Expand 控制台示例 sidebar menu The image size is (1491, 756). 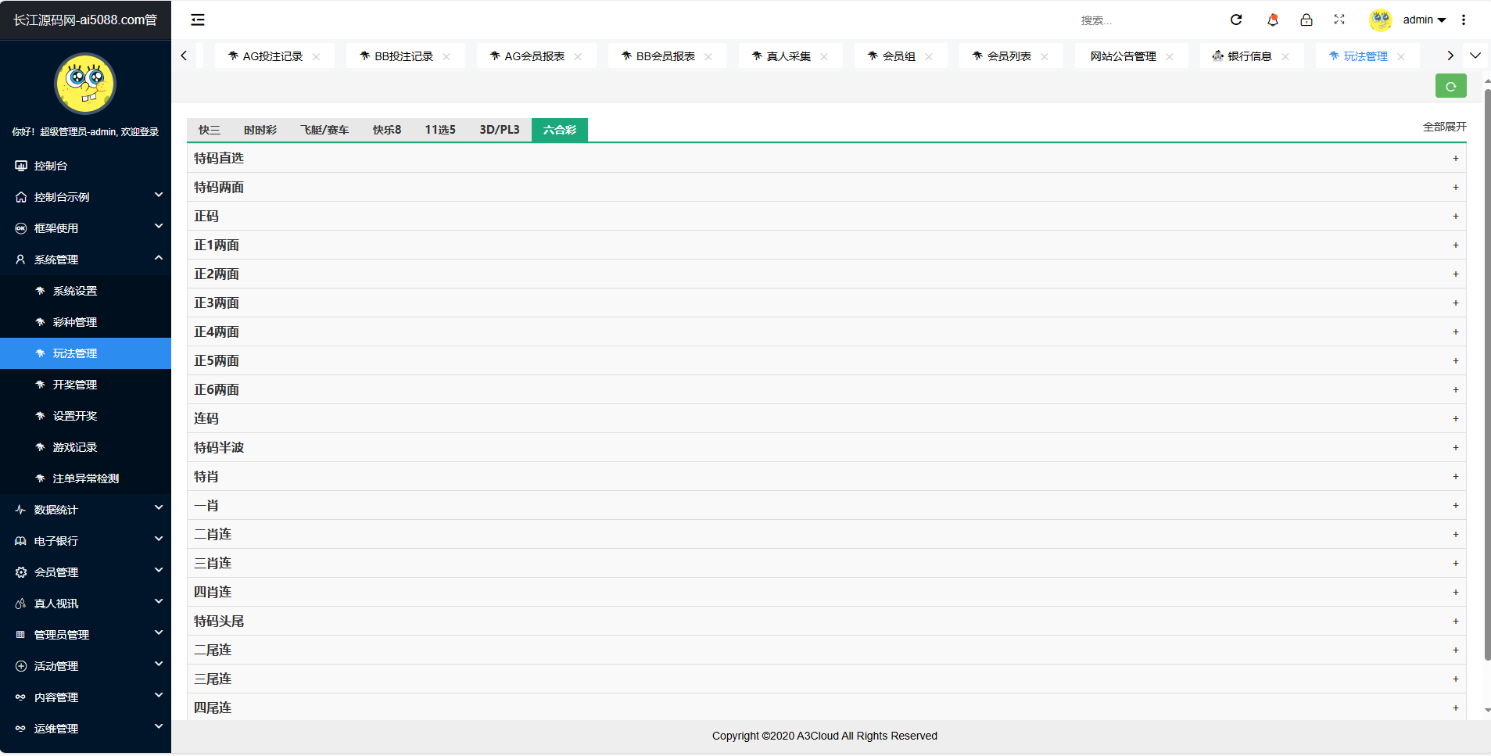[x=85, y=197]
